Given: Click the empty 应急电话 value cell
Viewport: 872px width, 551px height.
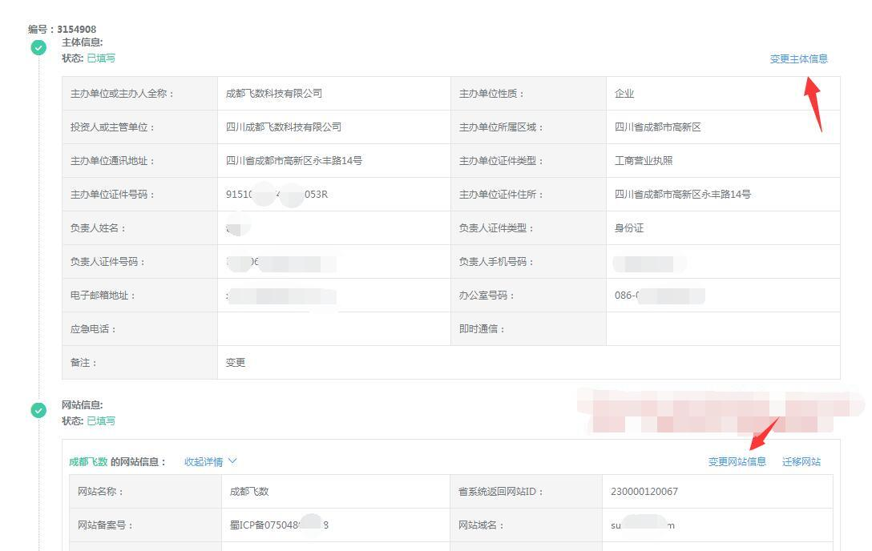Looking at the screenshot, I should pos(333,329).
